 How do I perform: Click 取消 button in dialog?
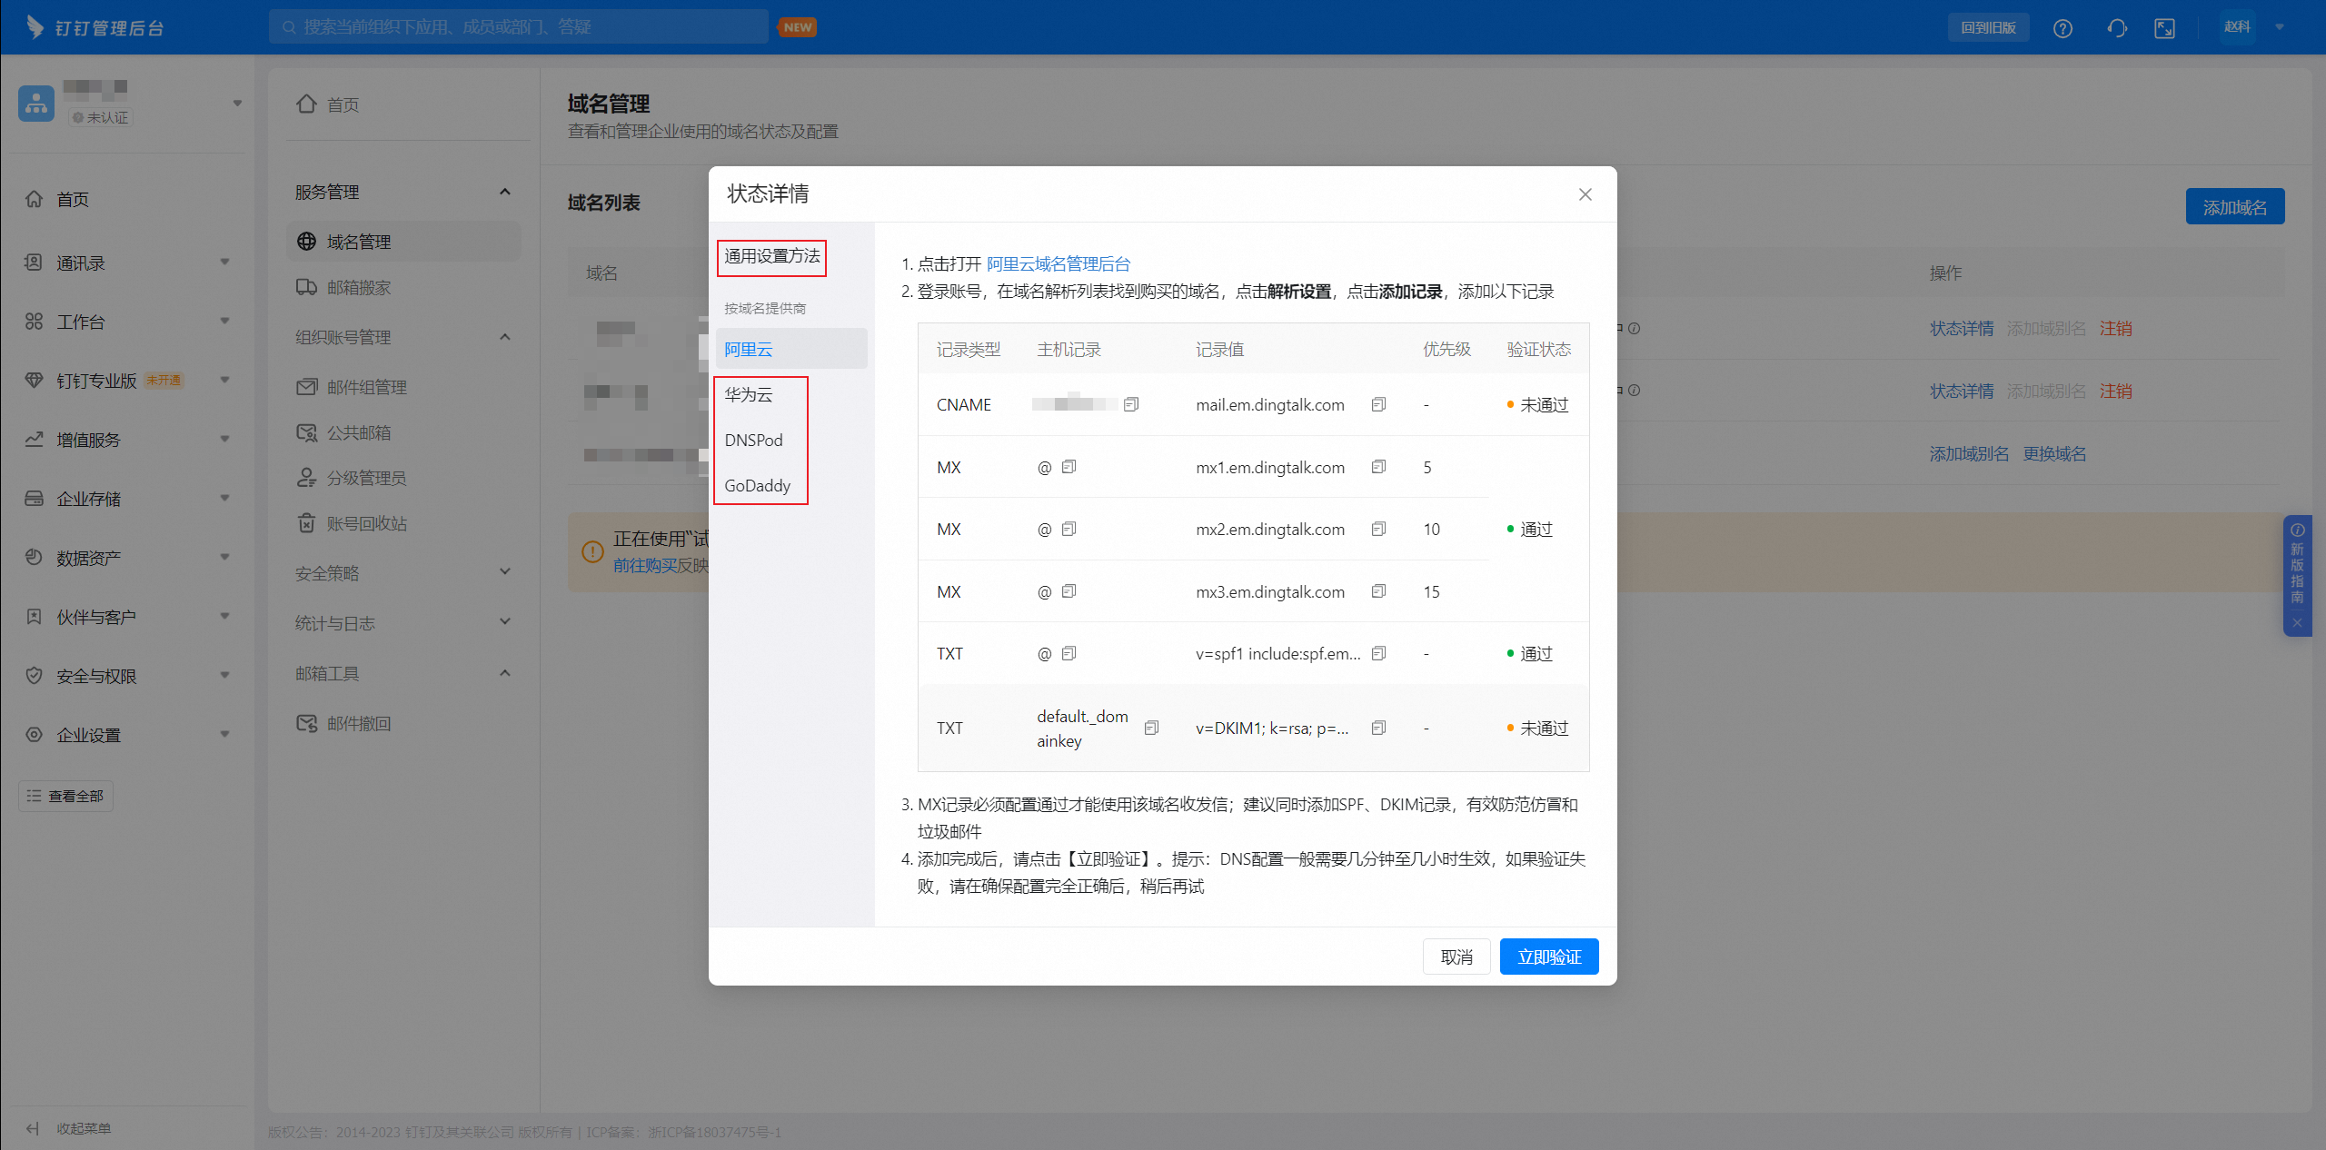click(x=1456, y=957)
